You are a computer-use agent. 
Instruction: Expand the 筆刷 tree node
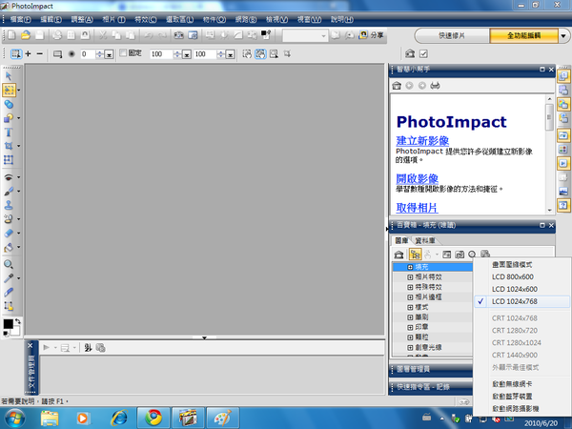click(x=410, y=317)
